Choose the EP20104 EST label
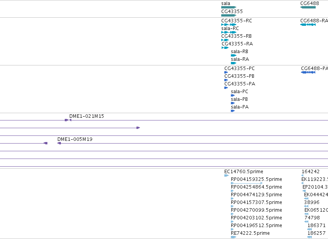328x239 pixels. (x=315, y=187)
